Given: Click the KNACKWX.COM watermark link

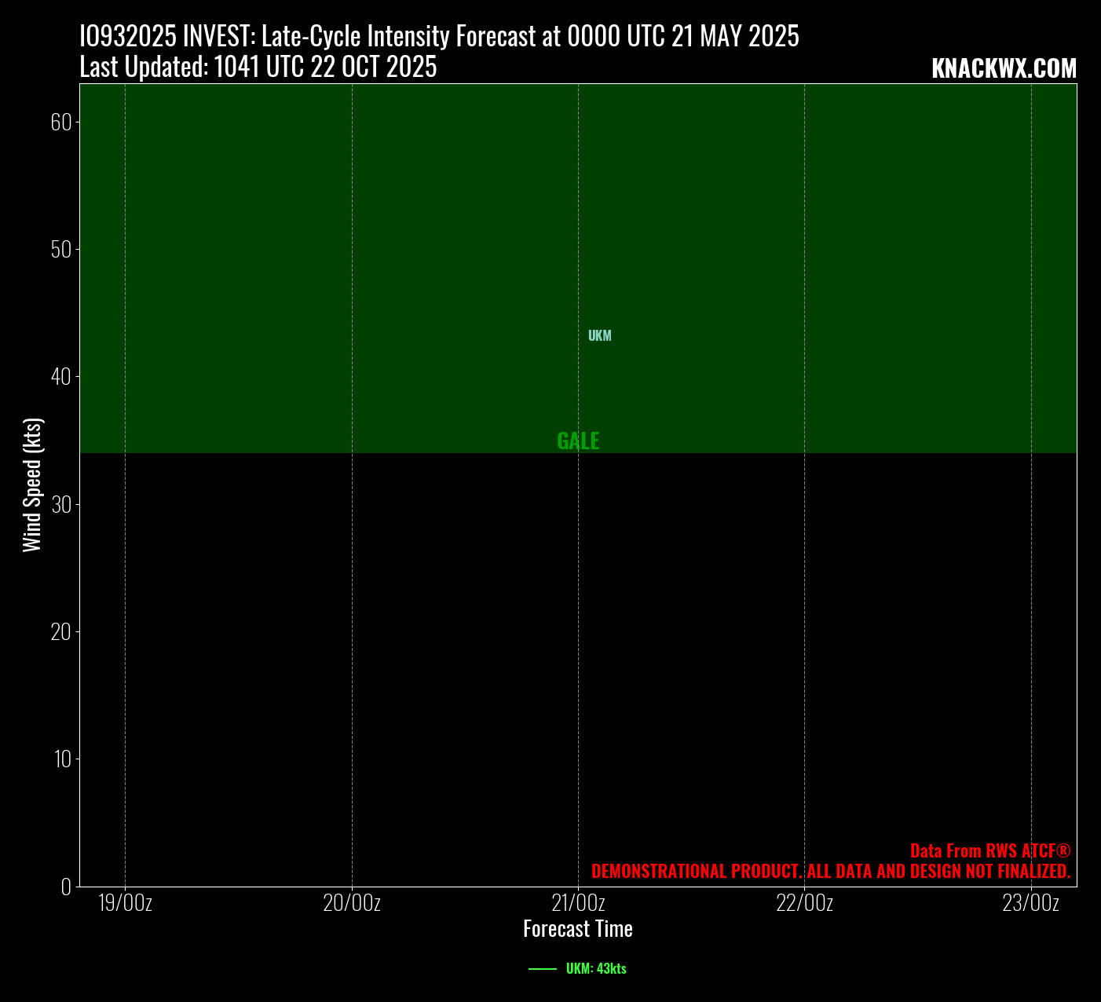Looking at the screenshot, I should [x=1004, y=69].
